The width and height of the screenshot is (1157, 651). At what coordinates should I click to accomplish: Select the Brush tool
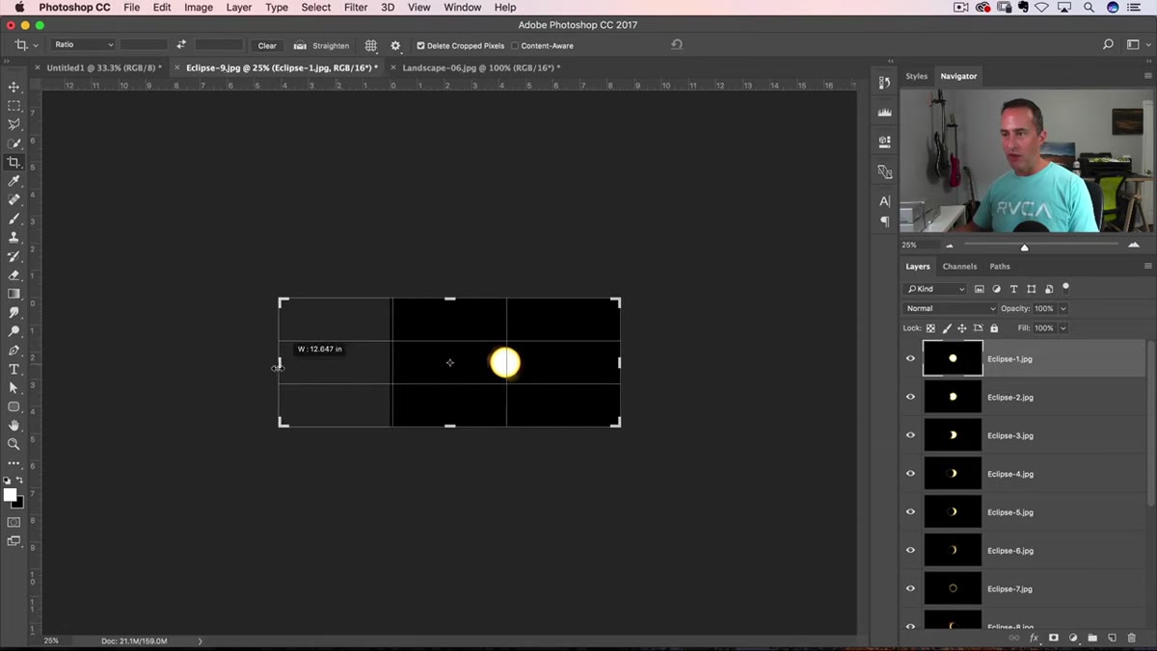click(13, 219)
